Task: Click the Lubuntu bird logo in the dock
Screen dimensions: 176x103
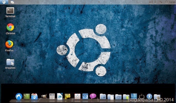Action: click(19, 96)
